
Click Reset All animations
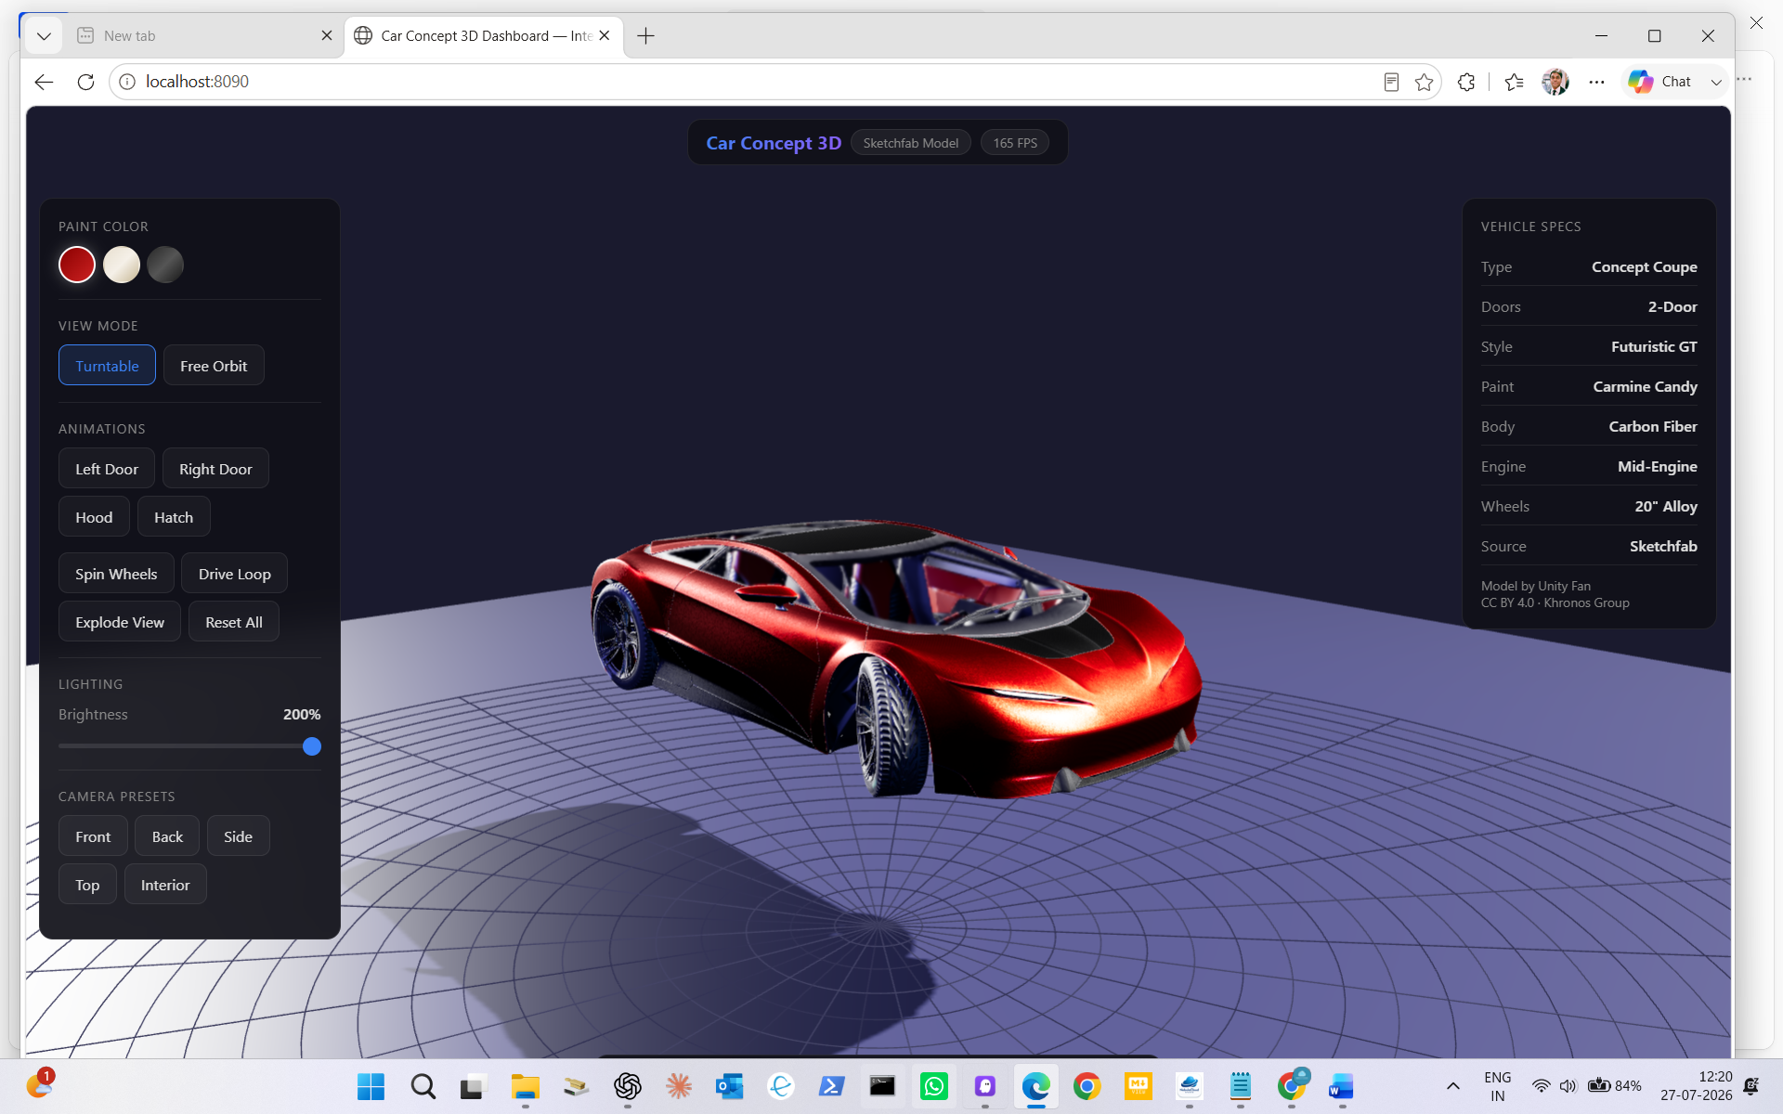pos(234,622)
